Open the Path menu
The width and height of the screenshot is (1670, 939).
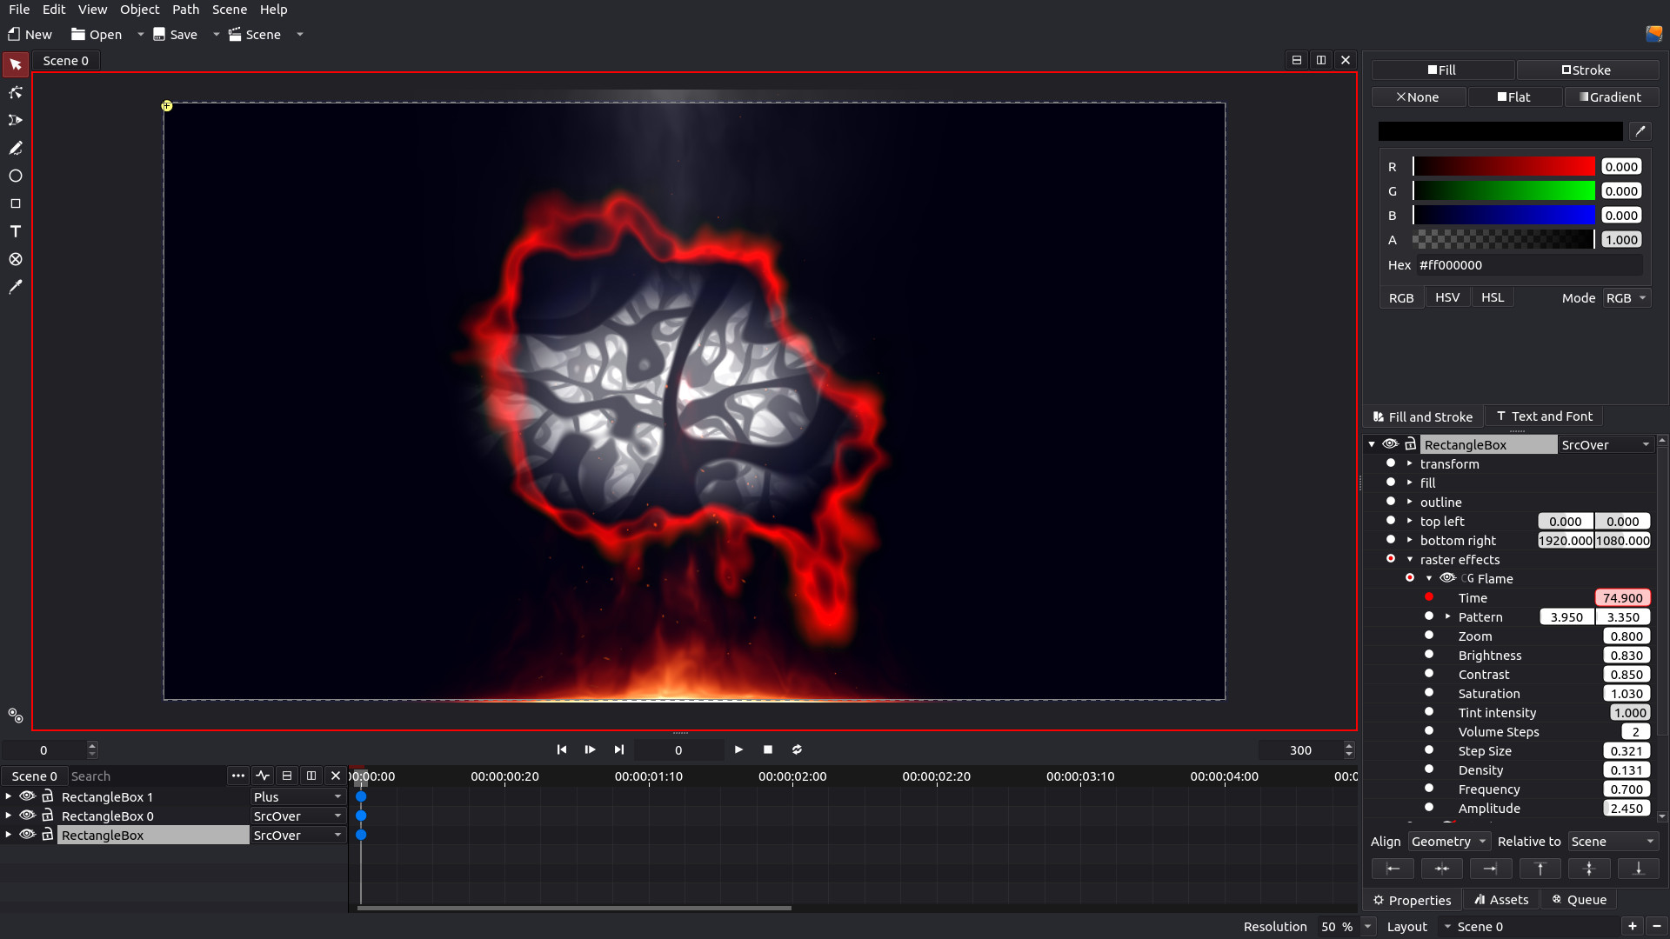185,10
